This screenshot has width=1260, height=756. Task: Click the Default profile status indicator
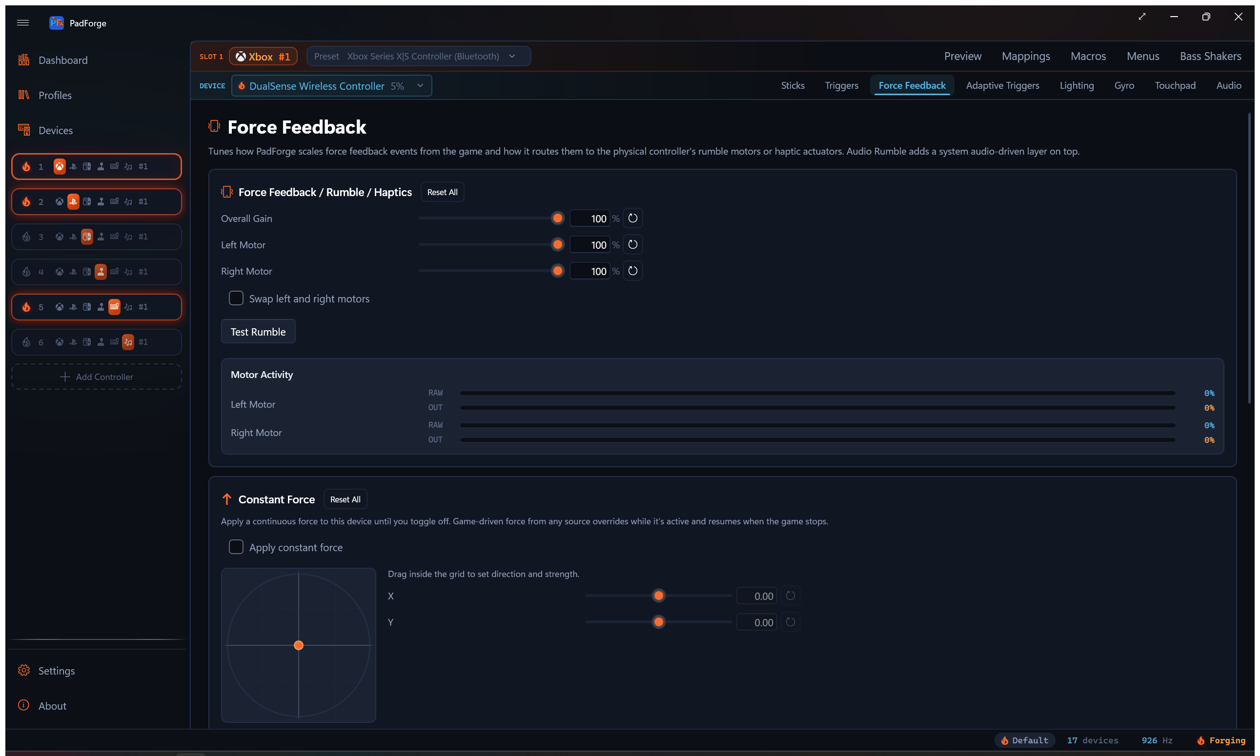click(x=1025, y=741)
